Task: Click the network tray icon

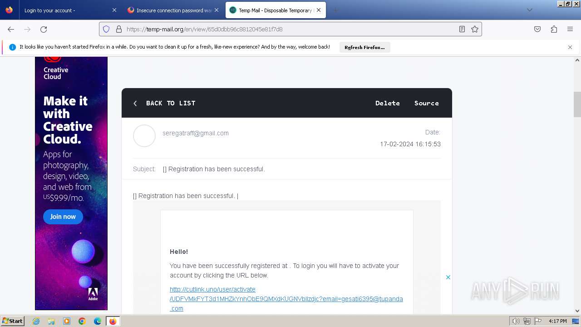Action: click(527, 321)
